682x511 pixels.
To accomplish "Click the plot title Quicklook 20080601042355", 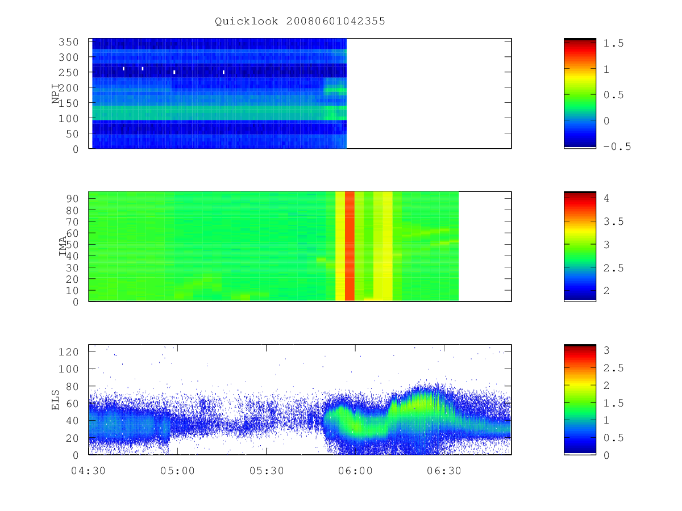I will coord(300,21).
